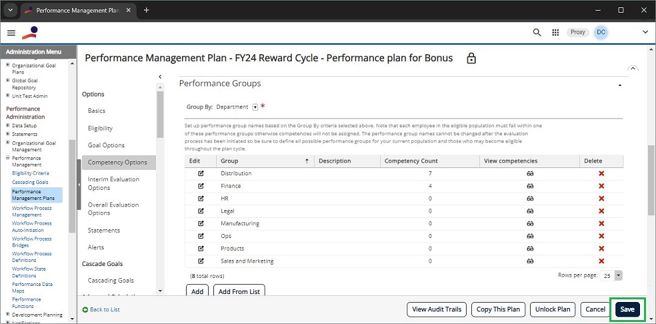656x324 pixels.
Task: Select the Goal Options item
Action: 106,145
